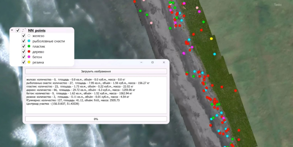Click the Загрузить изображения button
Screen dimensions: 293x147
click(96, 71)
